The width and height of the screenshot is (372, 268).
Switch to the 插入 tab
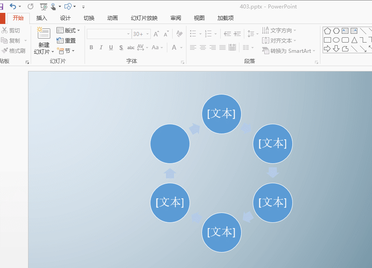point(42,18)
